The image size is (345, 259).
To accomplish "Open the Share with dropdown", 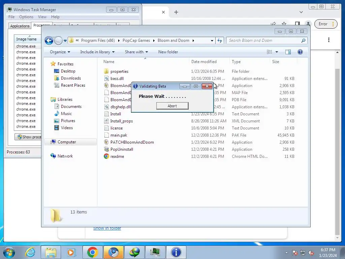I will click(x=136, y=52).
